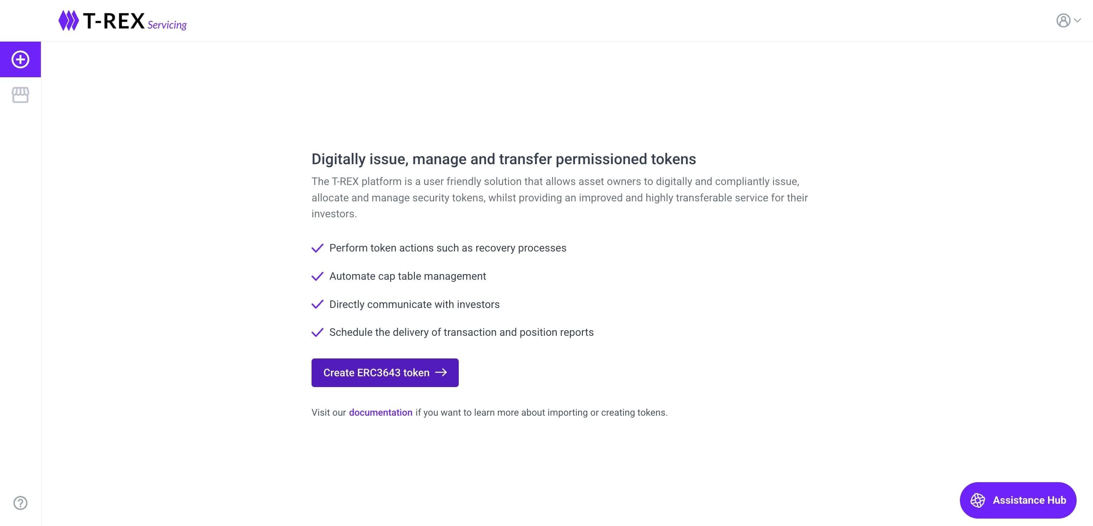The width and height of the screenshot is (1093, 526).
Task: Click the purple T-REX logo mark
Action: pos(68,20)
